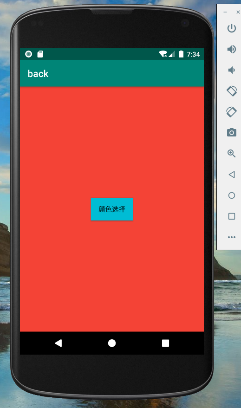Screen dimensions: 241x408
Task: Click the square Overview icon in the emulator sidebar
Action: pyautogui.click(x=231, y=216)
